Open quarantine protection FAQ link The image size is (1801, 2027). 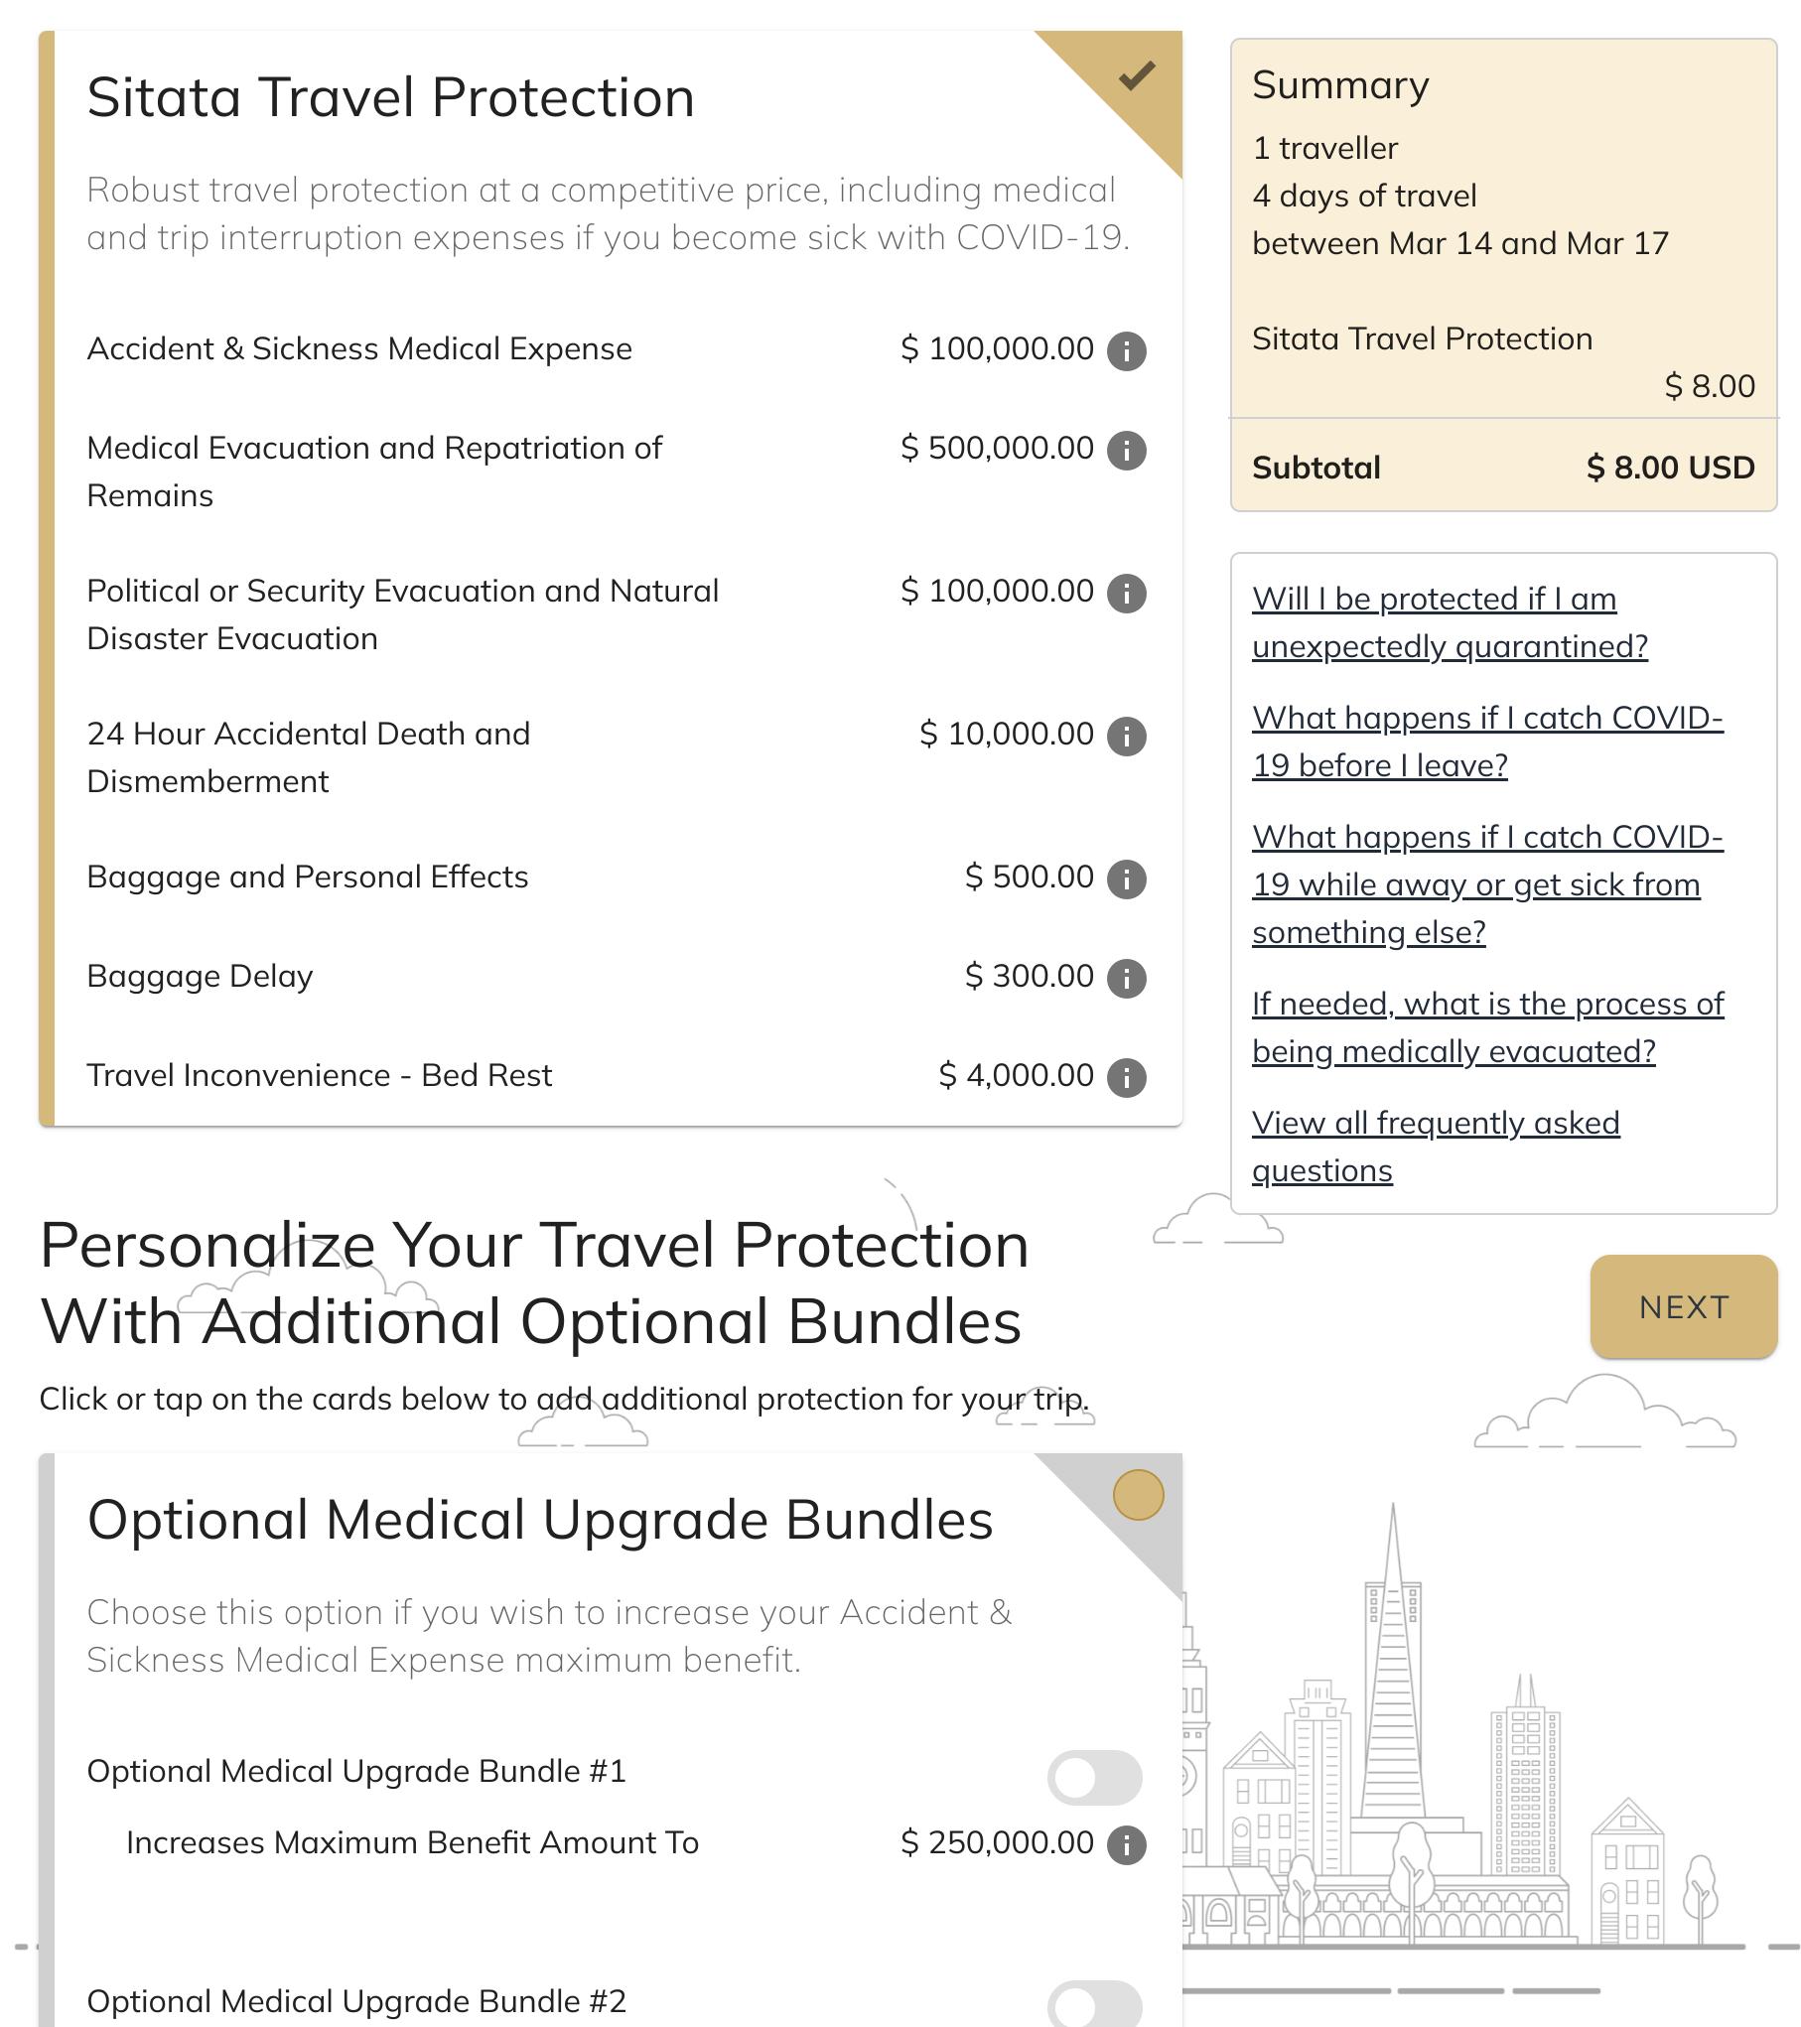click(x=1449, y=622)
